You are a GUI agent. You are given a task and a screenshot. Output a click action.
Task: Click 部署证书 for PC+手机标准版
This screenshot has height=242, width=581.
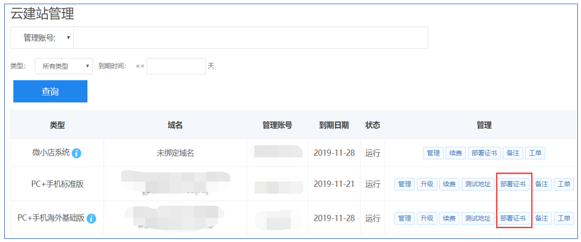point(513,184)
